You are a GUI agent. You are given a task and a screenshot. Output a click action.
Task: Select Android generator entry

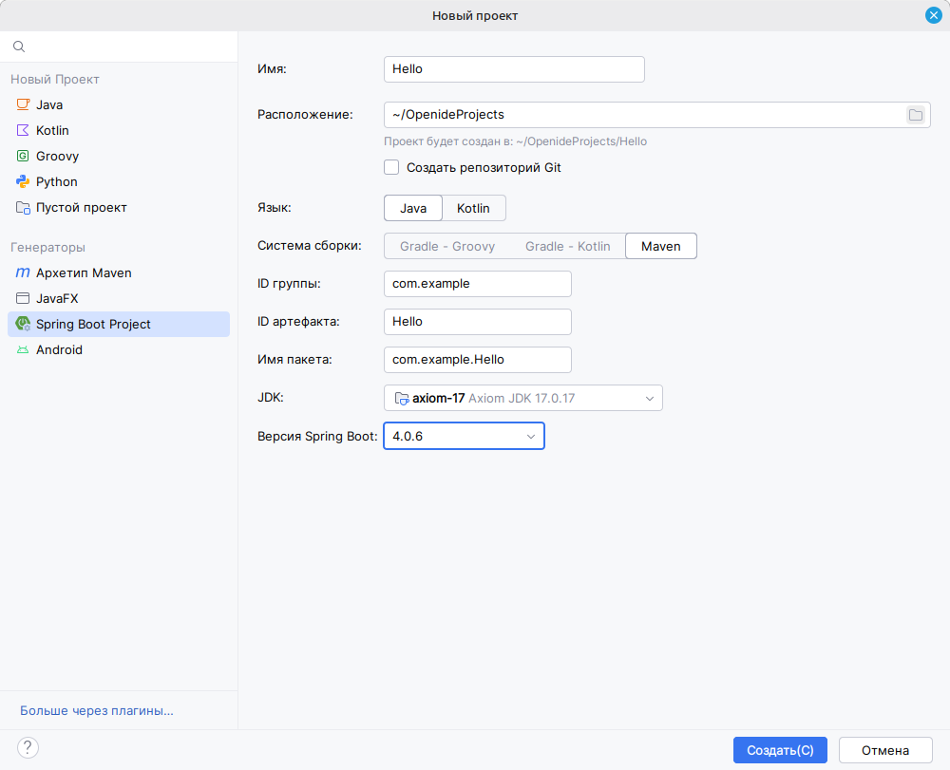(119, 350)
